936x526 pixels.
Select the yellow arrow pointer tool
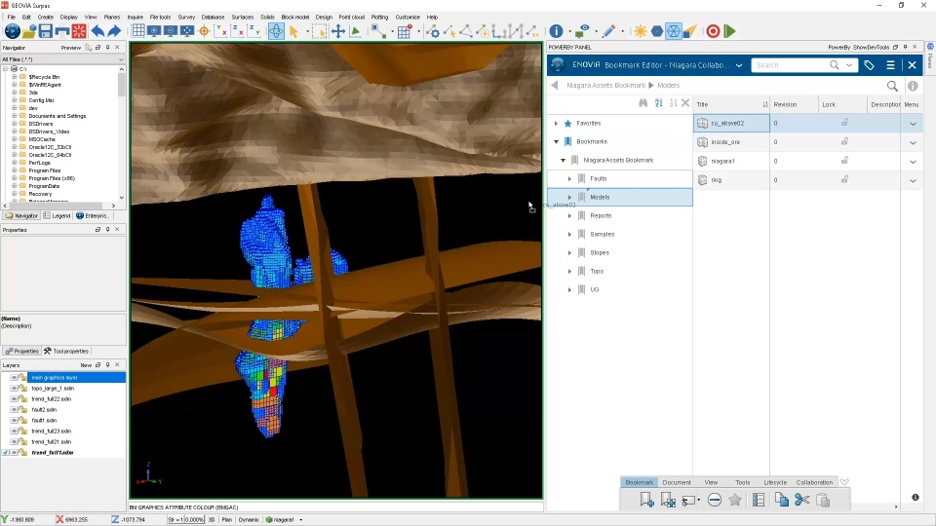[x=293, y=31]
